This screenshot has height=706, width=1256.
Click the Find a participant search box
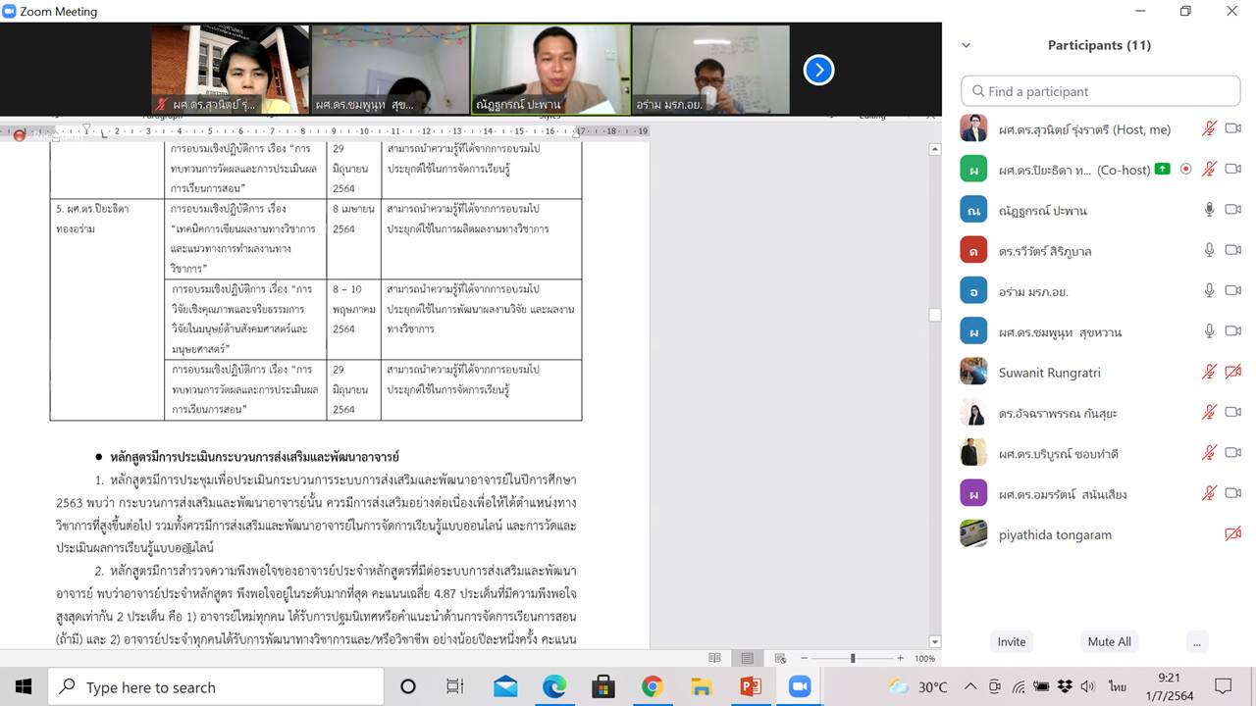click(x=1101, y=90)
